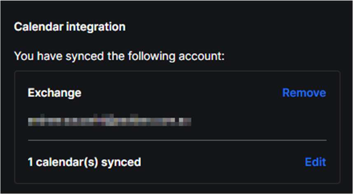
Task: Click the synced account description sentence
Action: tap(119, 56)
